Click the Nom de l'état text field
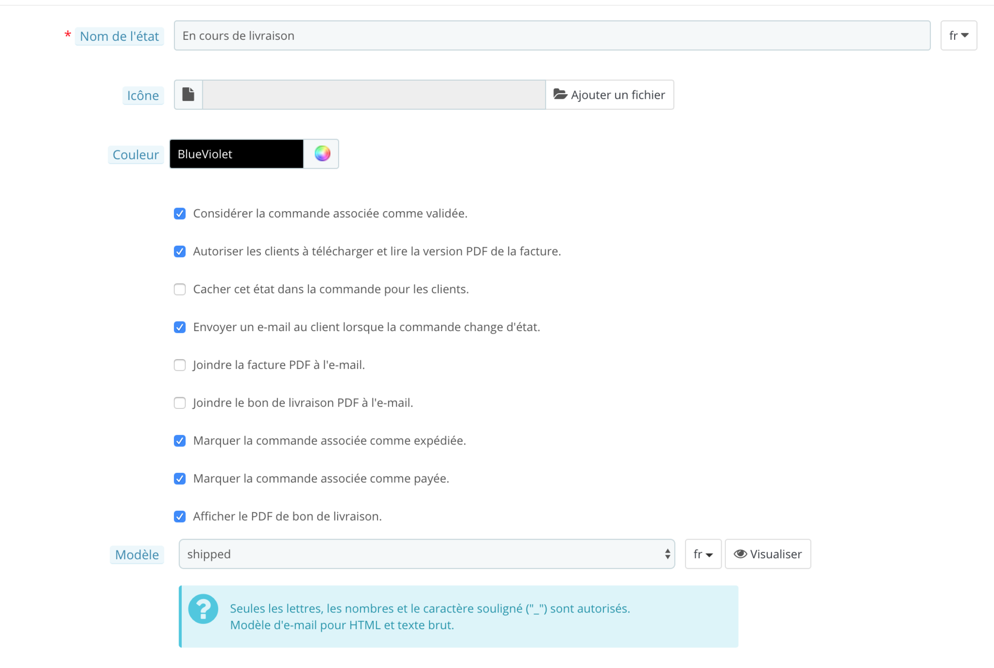 tap(552, 36)
